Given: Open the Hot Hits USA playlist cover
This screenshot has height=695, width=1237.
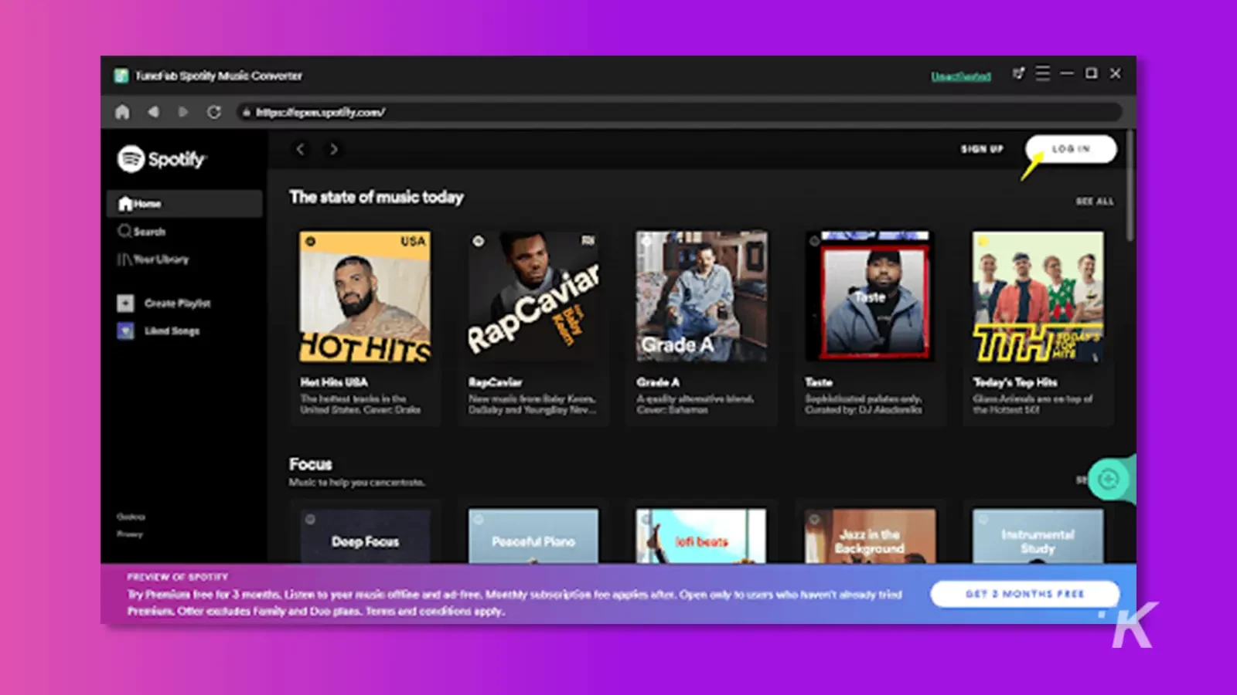Looking at the screenshot, I should (365, 297).
